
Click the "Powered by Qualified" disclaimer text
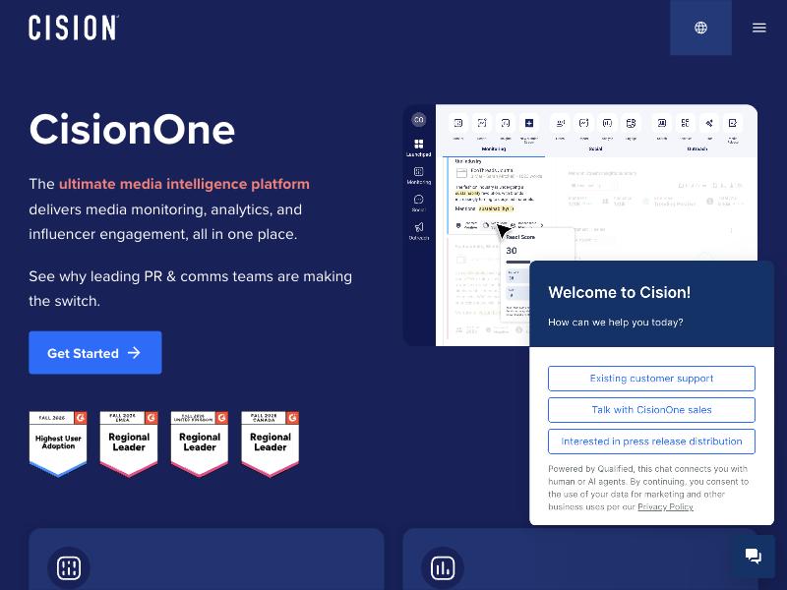(648, 488)
